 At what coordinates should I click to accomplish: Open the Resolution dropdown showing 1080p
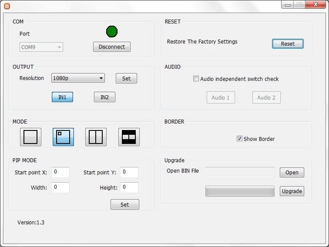coord(78,78)
